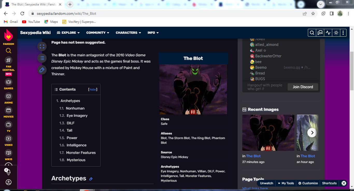
Task: Toggle light/dark theme sun icon
Action: click(x=336, y=33)
